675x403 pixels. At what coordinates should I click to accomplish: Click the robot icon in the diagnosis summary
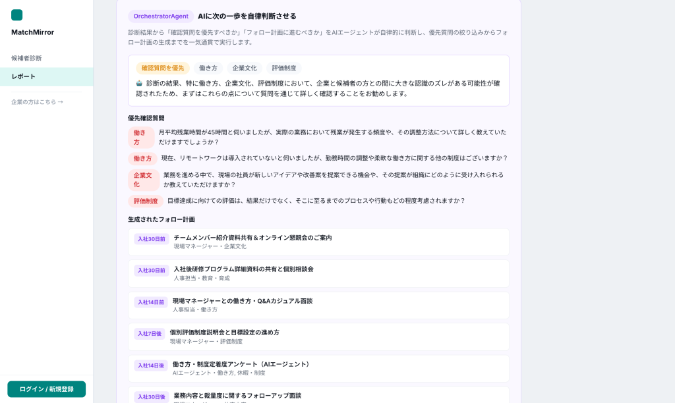(x=139, y=84)
